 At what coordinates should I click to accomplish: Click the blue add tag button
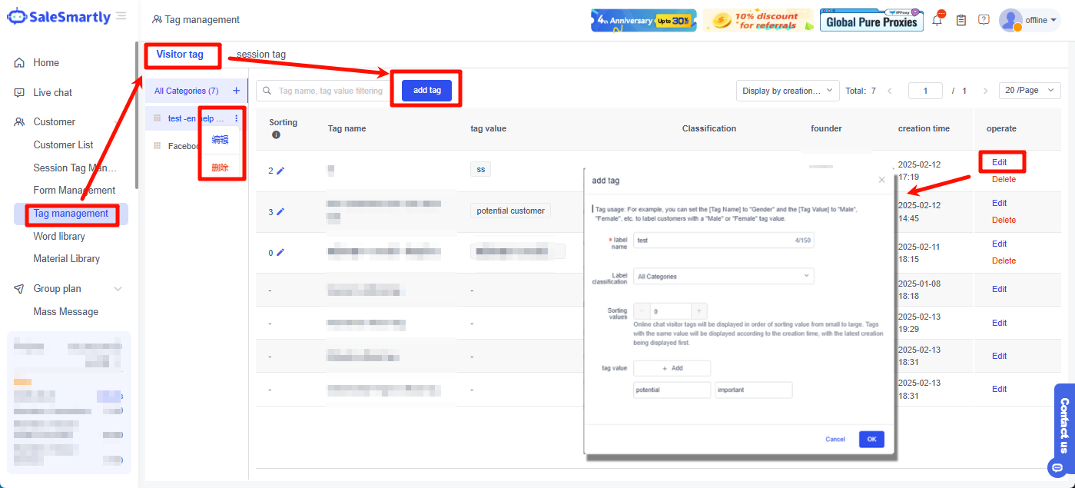point(427,91)
